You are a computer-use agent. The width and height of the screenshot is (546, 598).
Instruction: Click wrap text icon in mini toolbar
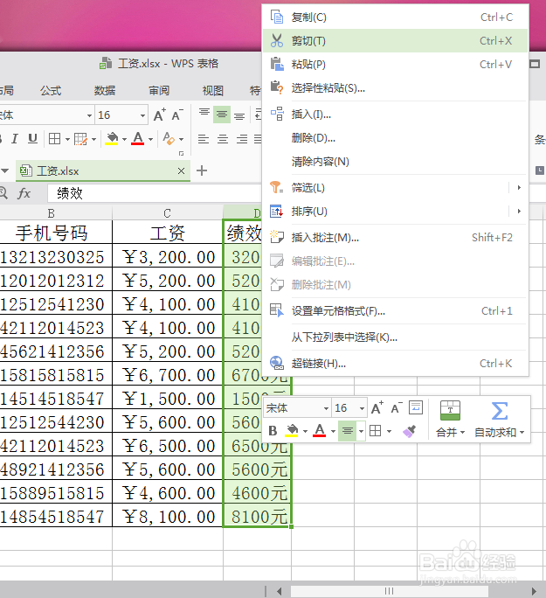(416, 407)
